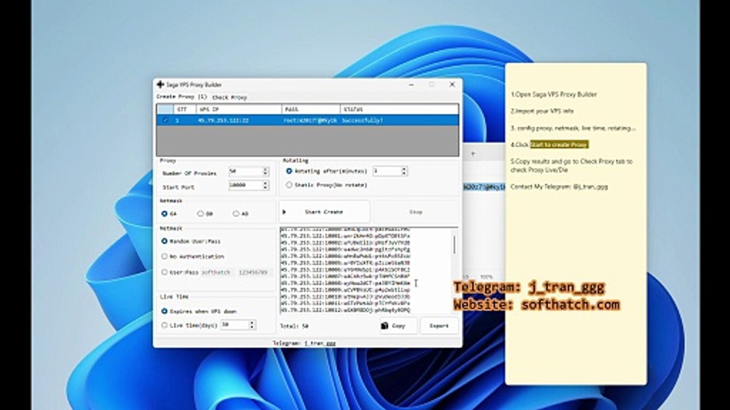The width and height of the screenshot is (730, 410).
Task: Close the Saga VPS Proxy Builder window
Action: 452,84
